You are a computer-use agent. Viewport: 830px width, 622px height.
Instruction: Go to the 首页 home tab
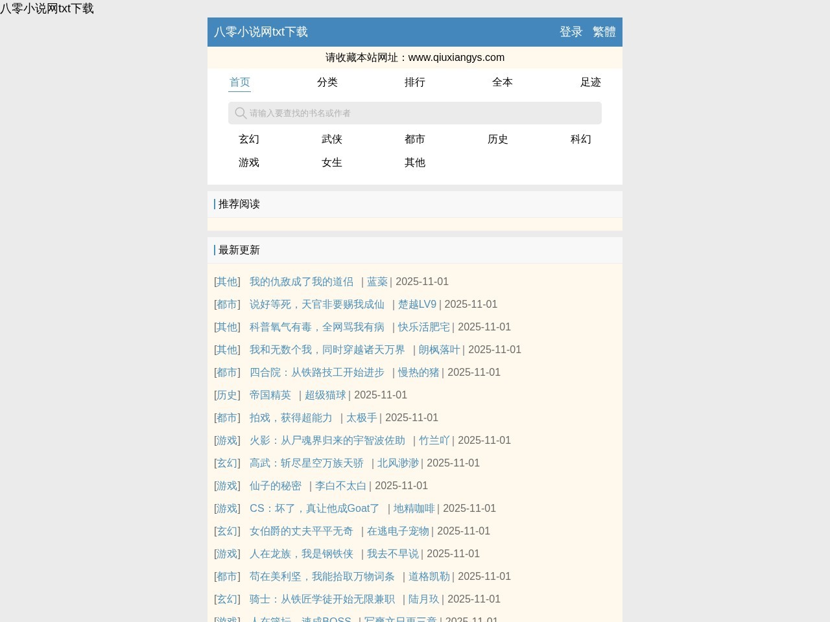239,82
